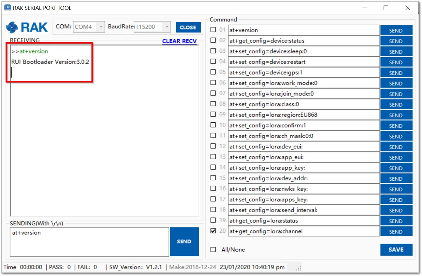Click SW_Version V1.2.1 in status bar
Screen dimensions: 422x276
(135, 267)
